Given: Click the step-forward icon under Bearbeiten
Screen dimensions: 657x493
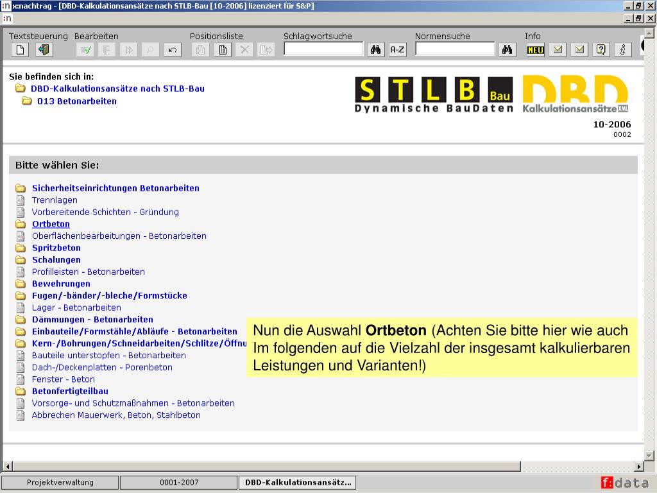Looking at the screenshot, I should click(x=128, y=50).
